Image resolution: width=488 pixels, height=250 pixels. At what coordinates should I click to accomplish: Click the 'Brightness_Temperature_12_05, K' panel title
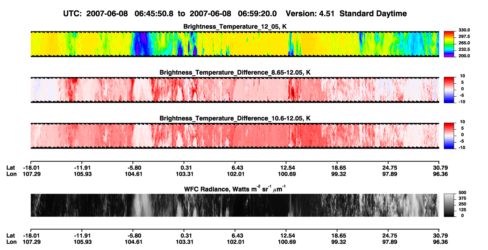(x=235, y=27)
